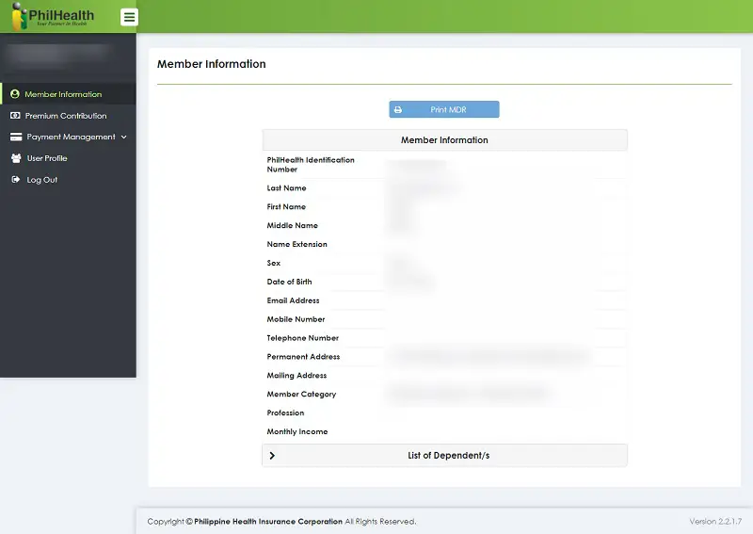
Task: Click the User Profile people icon
Action: coord(16,158)
